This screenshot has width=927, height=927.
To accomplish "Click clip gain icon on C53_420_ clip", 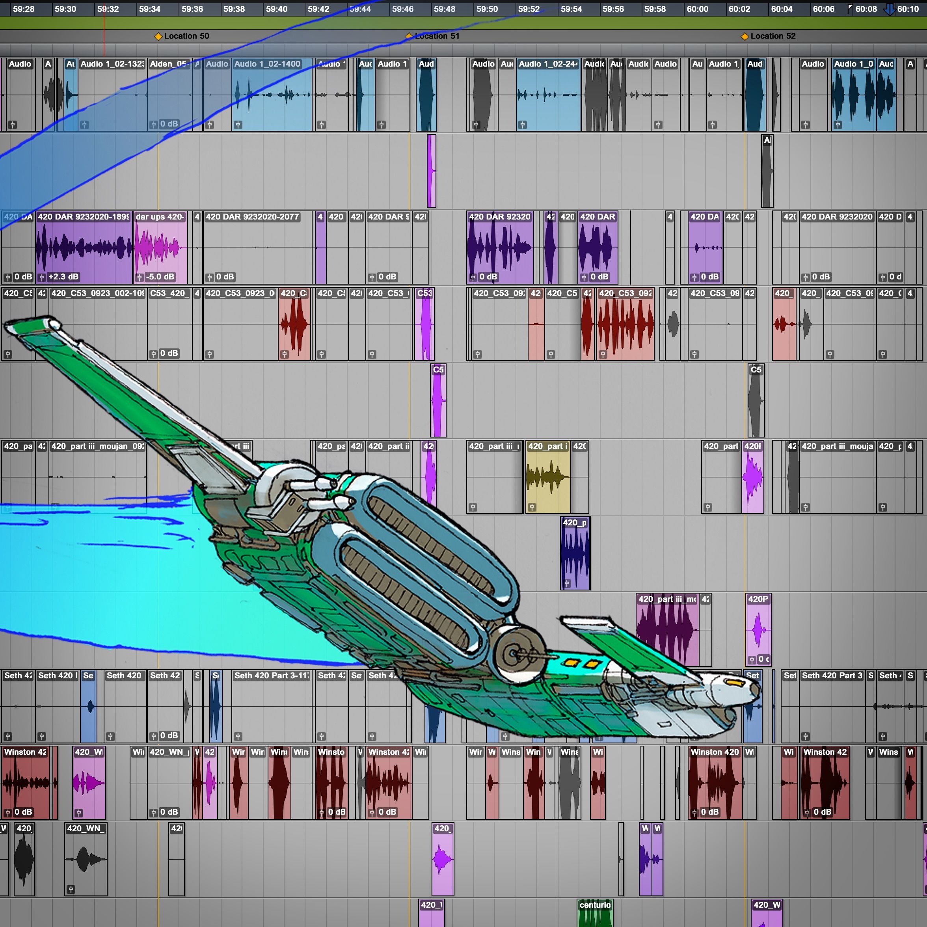I will [x=154, y=354].
